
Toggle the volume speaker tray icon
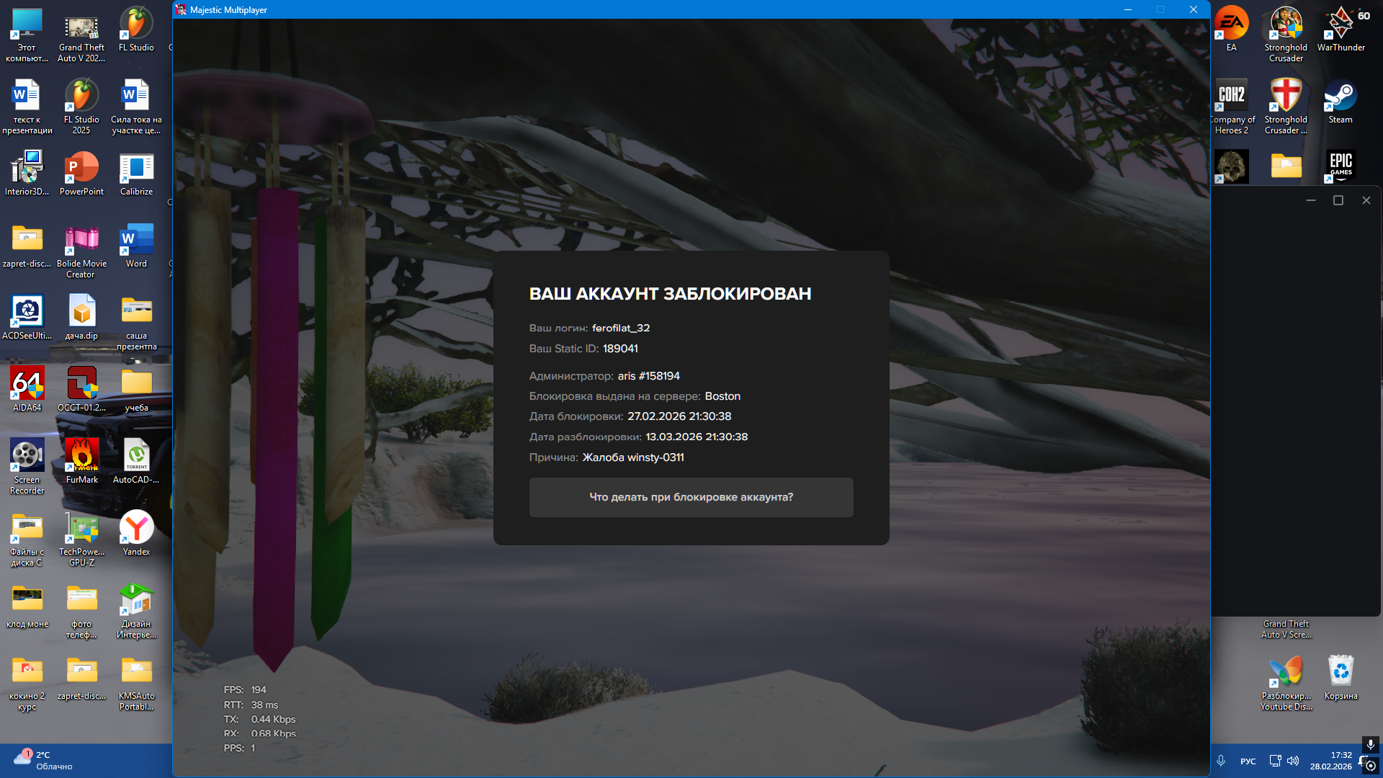point(1293,761)
